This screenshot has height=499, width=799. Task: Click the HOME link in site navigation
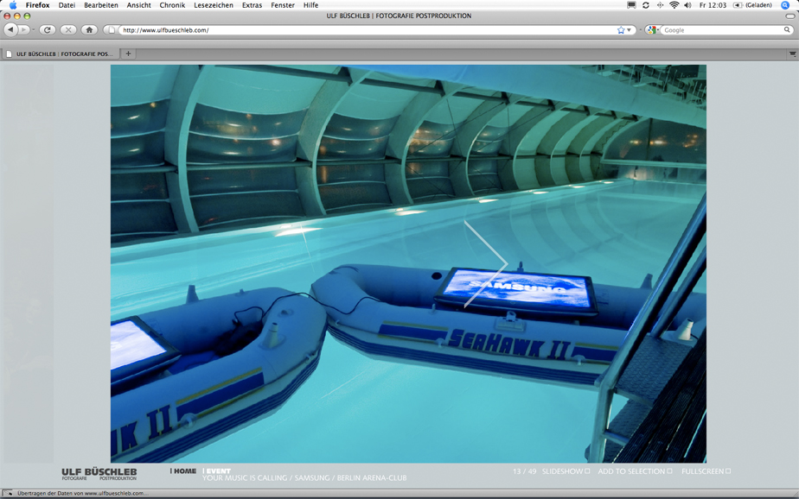coord(185,471)
